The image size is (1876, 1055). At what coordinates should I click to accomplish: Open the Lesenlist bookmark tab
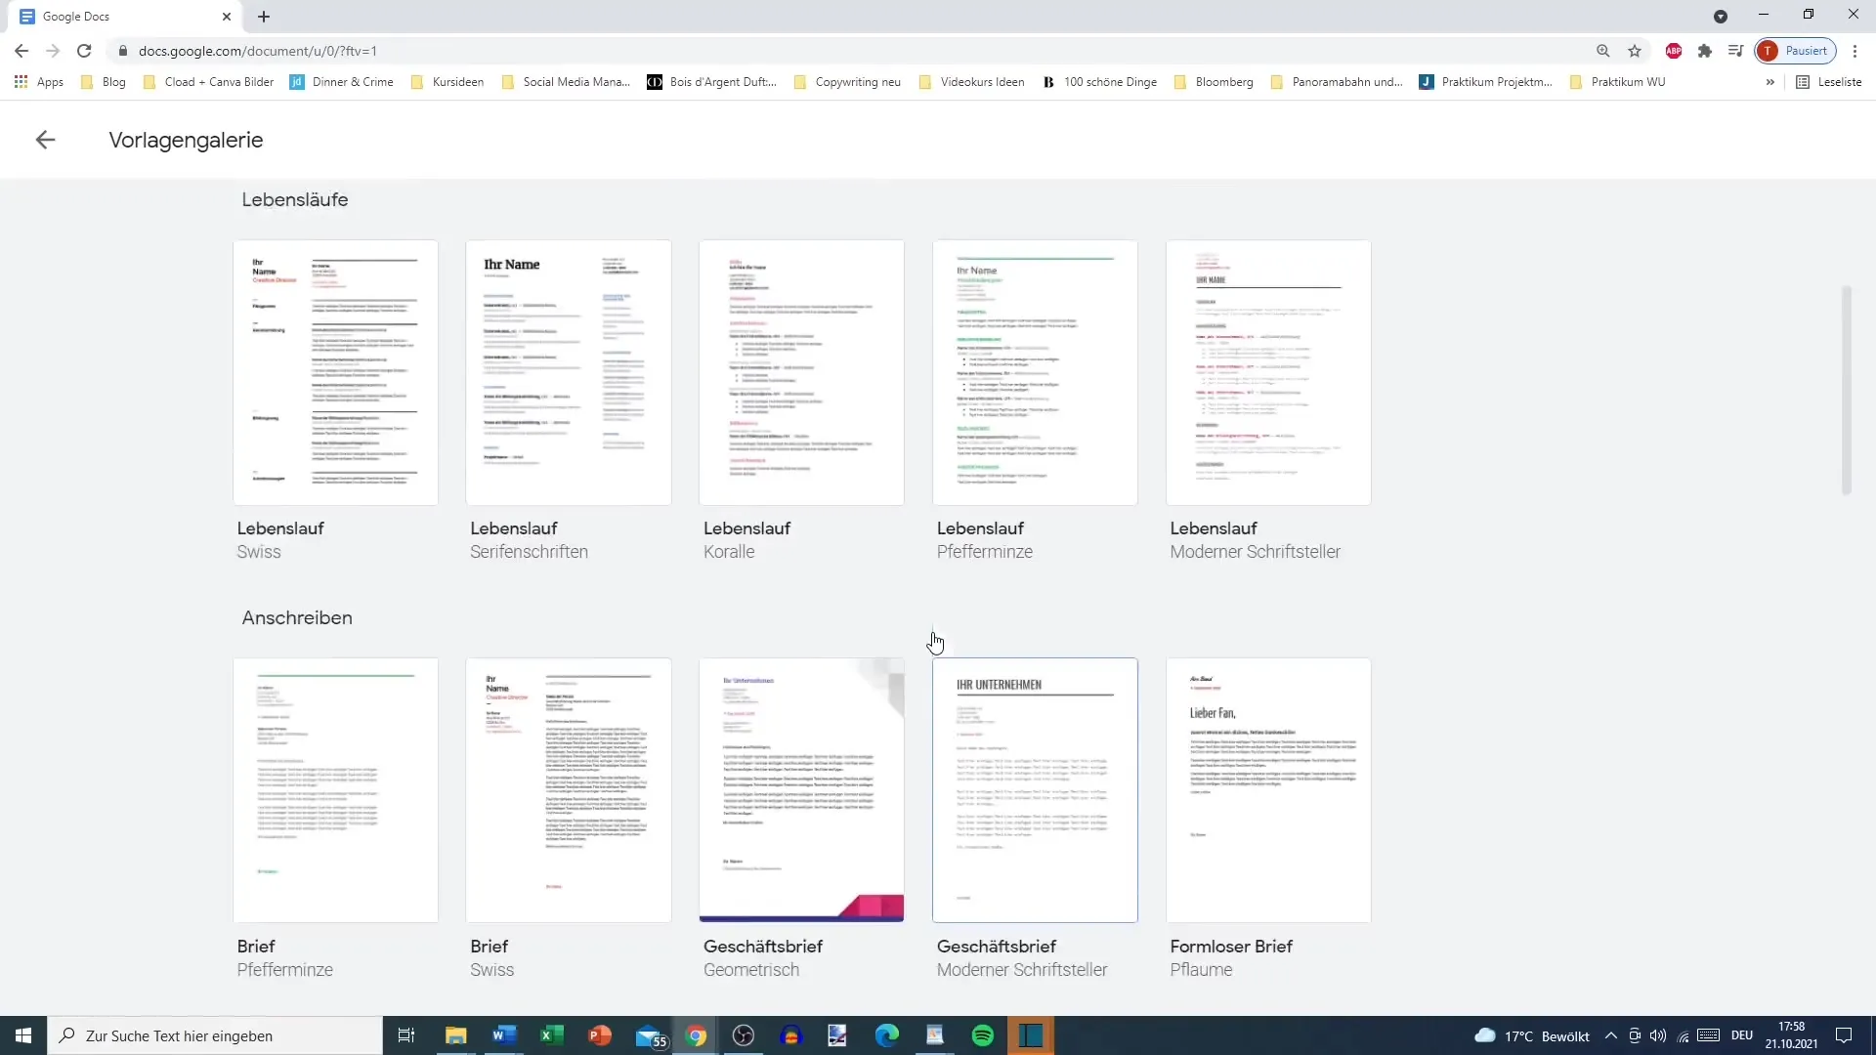pos(1830,81)
